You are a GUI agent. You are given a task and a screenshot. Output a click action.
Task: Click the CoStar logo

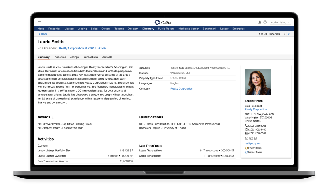164,22
